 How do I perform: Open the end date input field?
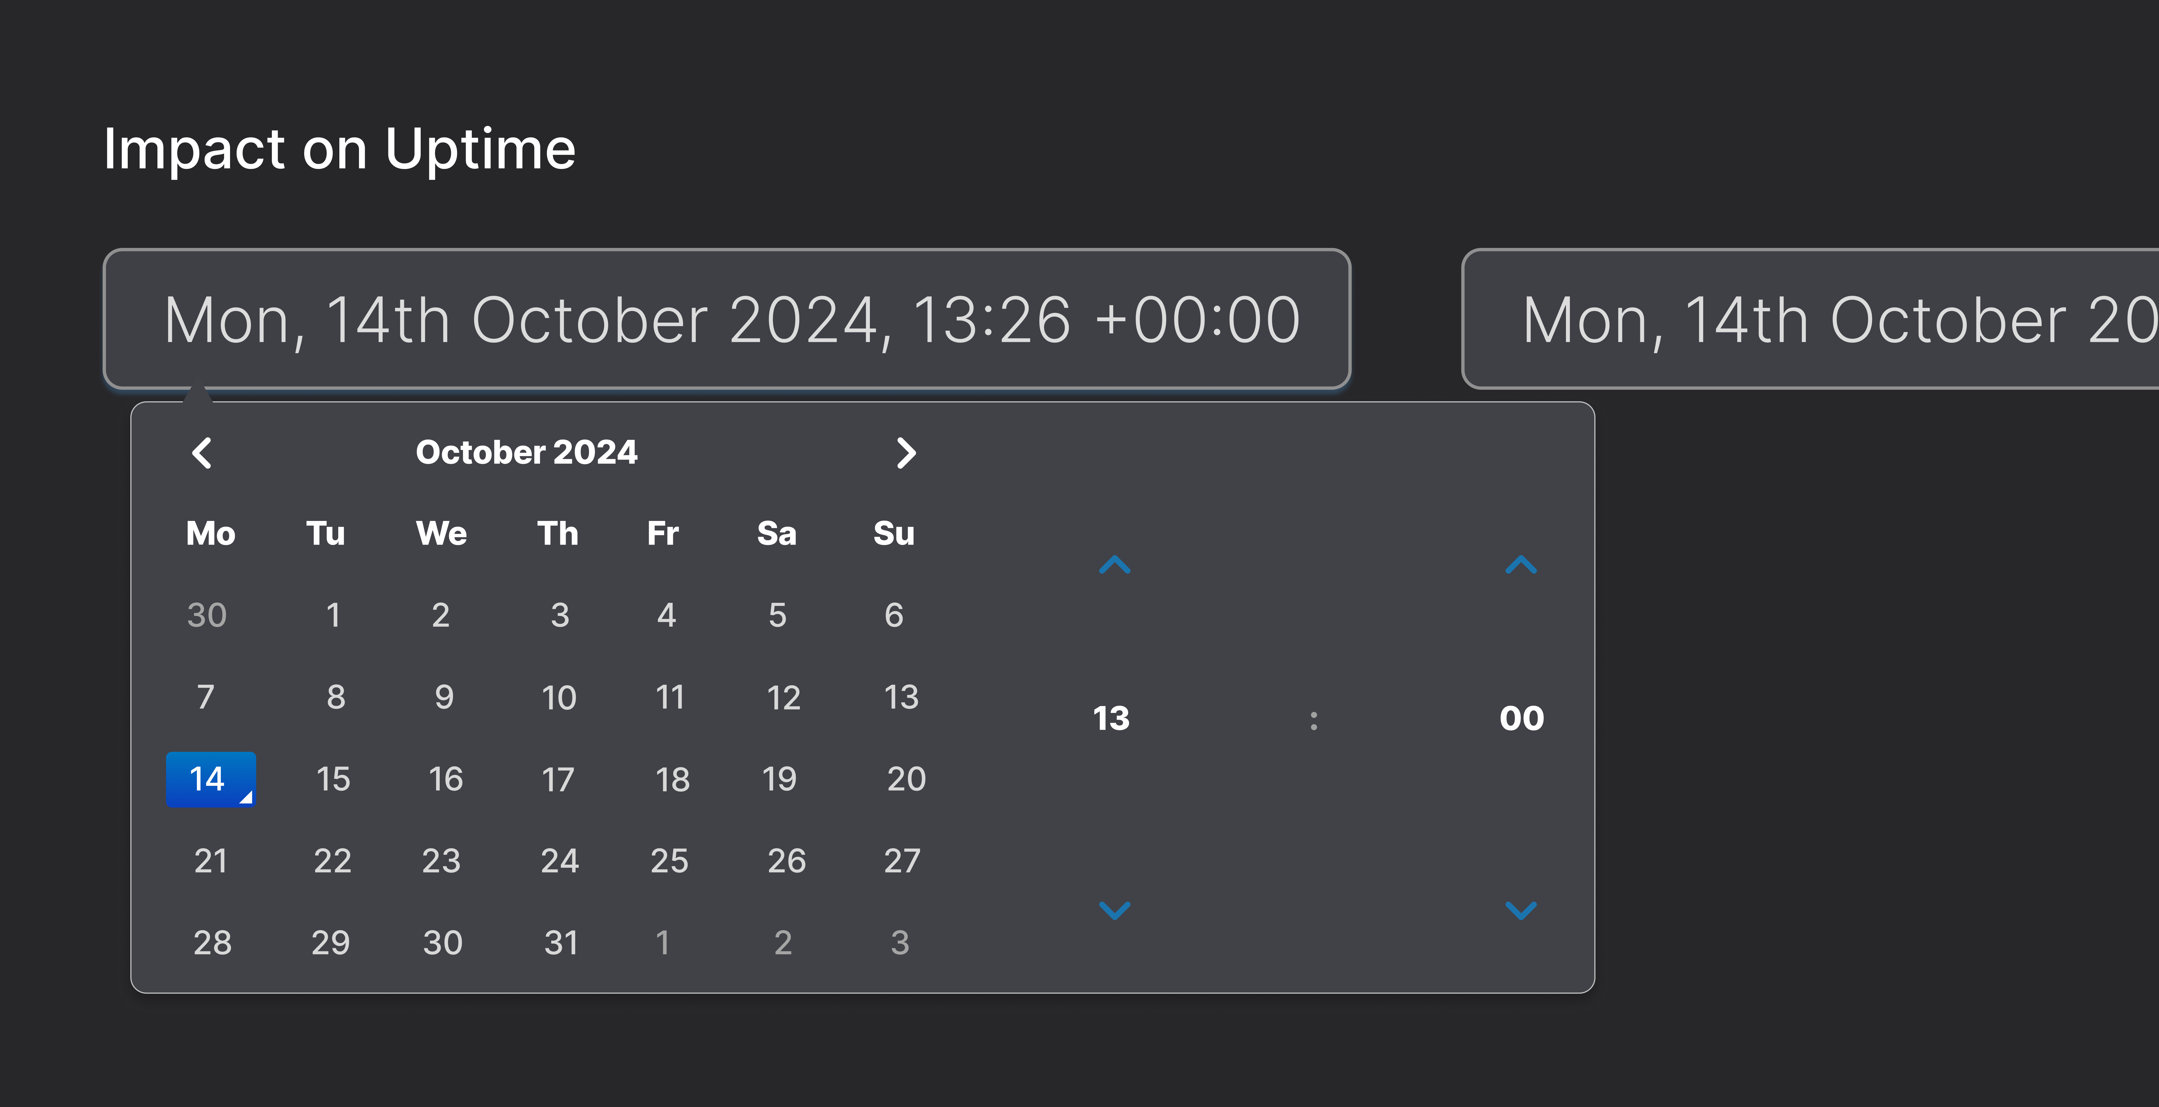(1810, 319)
